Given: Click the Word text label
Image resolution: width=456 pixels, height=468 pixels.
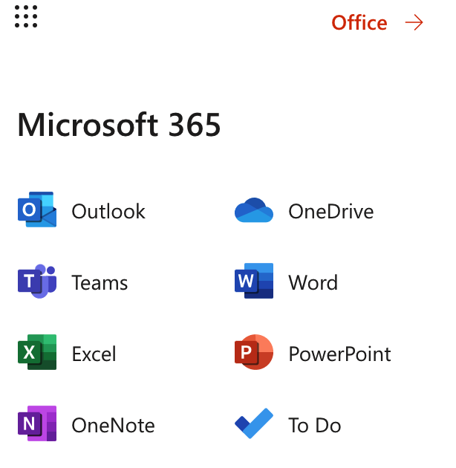Looking at the screenshot, I should coord(313,282).
